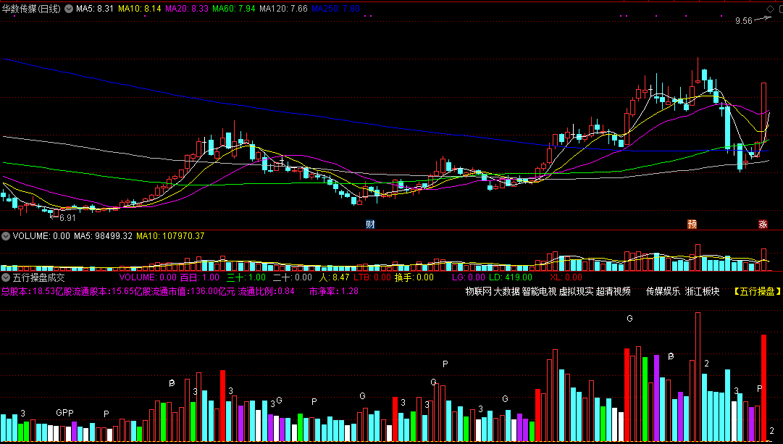Click the 超清视频 sector link
Screen dimensions: 783x444
[x=614, y=291]
